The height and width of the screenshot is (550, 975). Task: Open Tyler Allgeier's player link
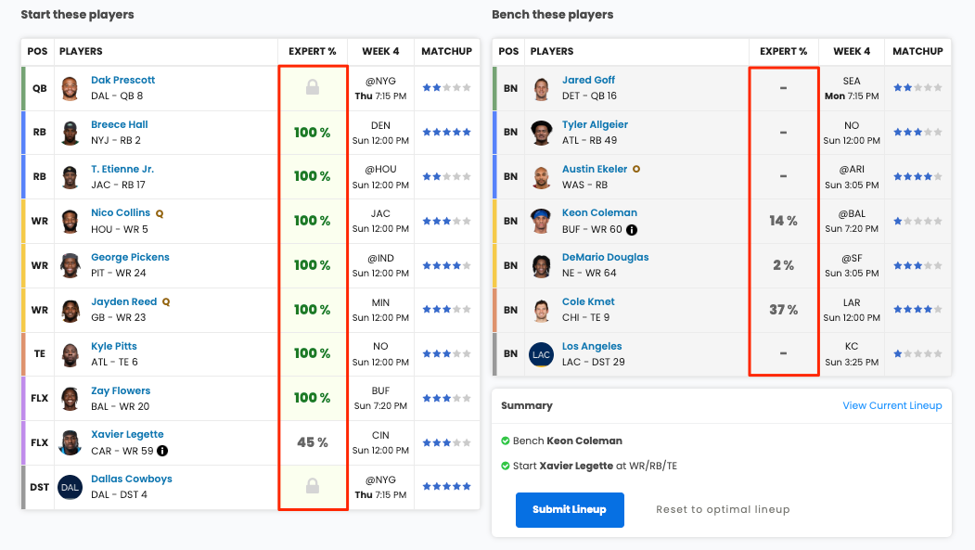pos(595,124)
